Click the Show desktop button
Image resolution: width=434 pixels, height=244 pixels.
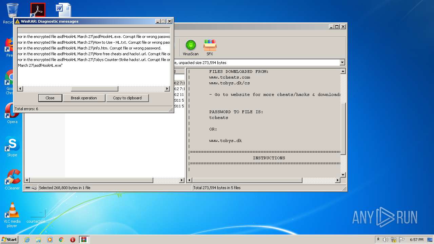[431, 240]
